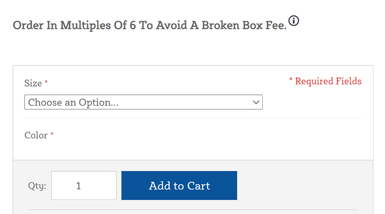Open the "Choose an Option..." Size selector
Viewport: 385px width, 214px height.
(143, 102)
